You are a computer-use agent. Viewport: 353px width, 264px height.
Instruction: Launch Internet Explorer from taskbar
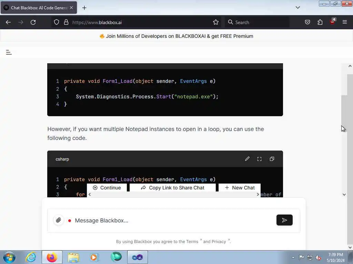(x=31, y=257)
